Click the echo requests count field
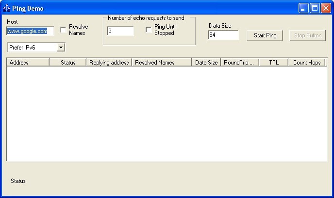Image resolution: width=334 pixels, height=198 pixels. tap(120, 31)
